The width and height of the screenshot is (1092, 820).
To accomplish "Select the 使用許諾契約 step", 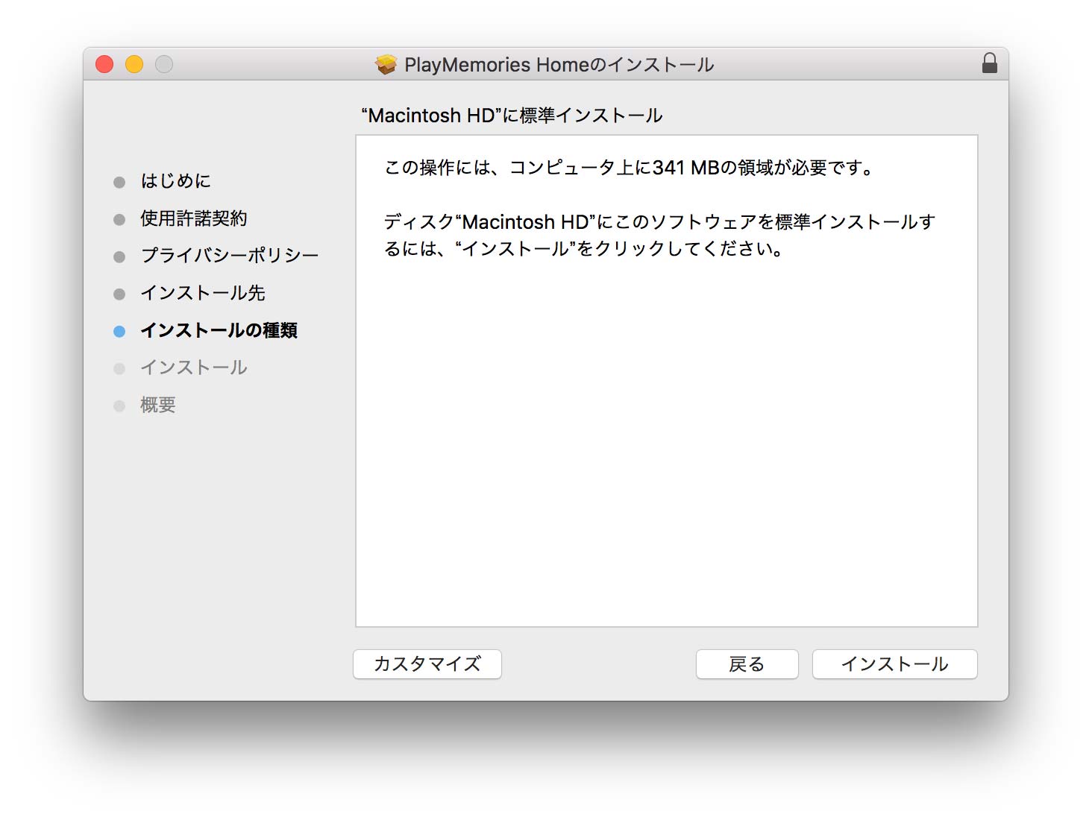I will [193, 218].
